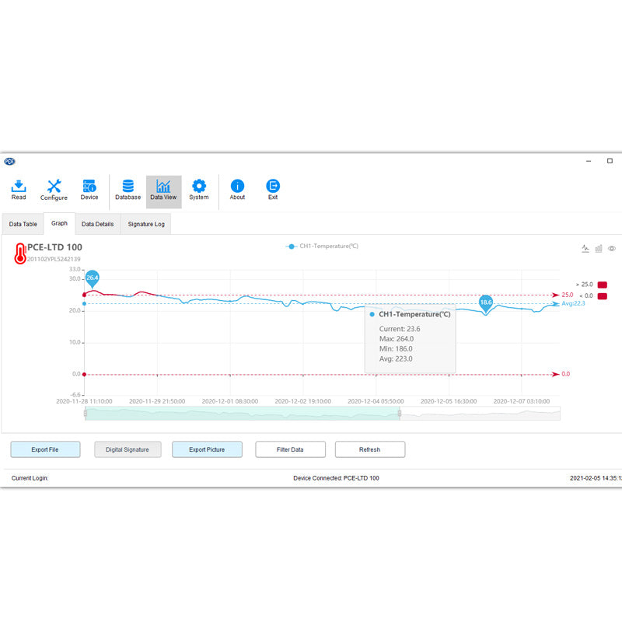Image resolution: width=622 pixels, height=622 pixels.
Task: Click the Export File button
Action: pyautogui.click(x=45, y=449)
